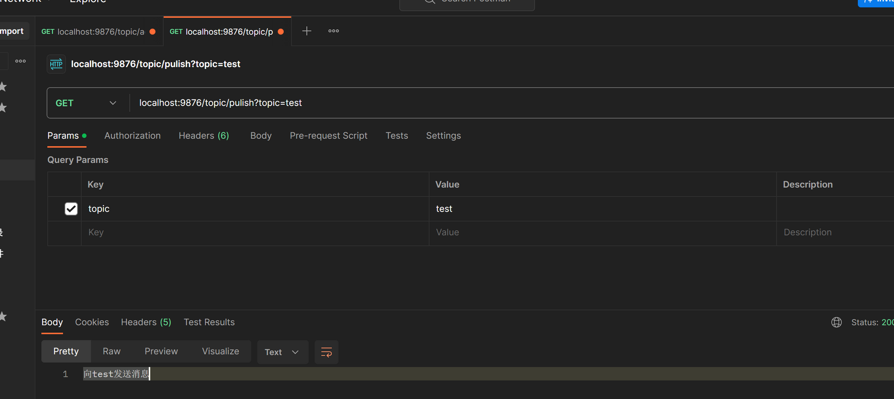Toggle word wrap icon in response body
This screenshot has height=399, width=894.
point(326,352)
